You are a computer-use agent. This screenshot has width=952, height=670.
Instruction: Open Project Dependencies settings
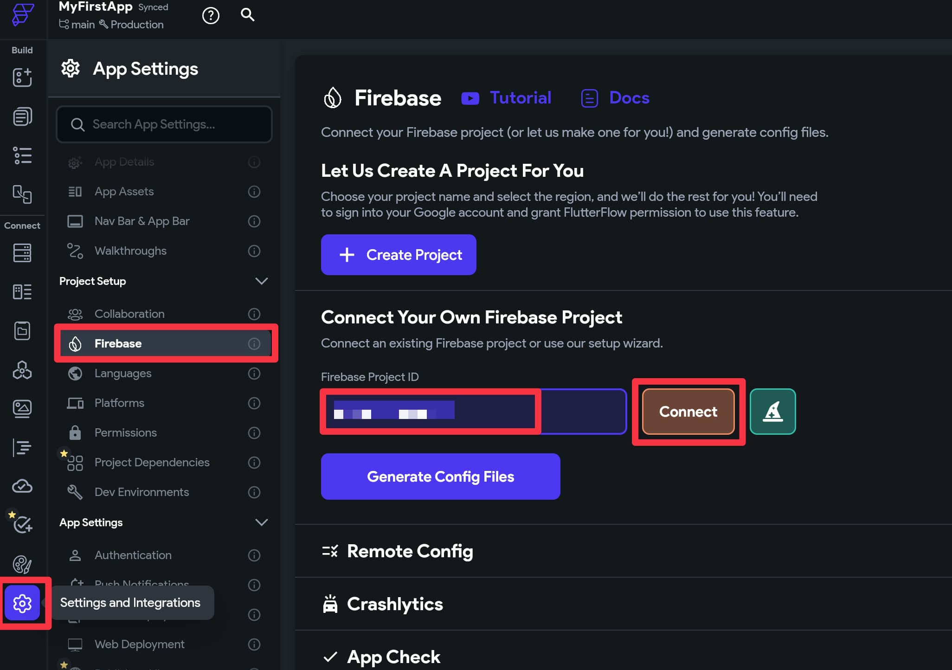point(163,463)
